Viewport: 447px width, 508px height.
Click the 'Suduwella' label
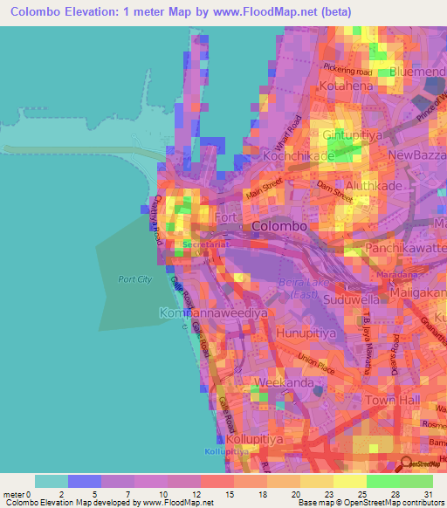click(351, 299)
